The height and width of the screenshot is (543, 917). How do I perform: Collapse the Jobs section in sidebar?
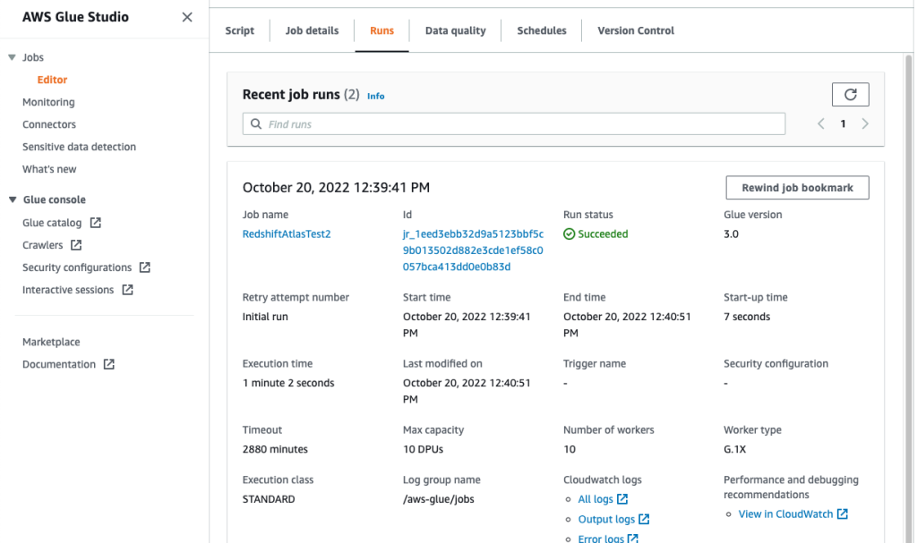[11, 56]
